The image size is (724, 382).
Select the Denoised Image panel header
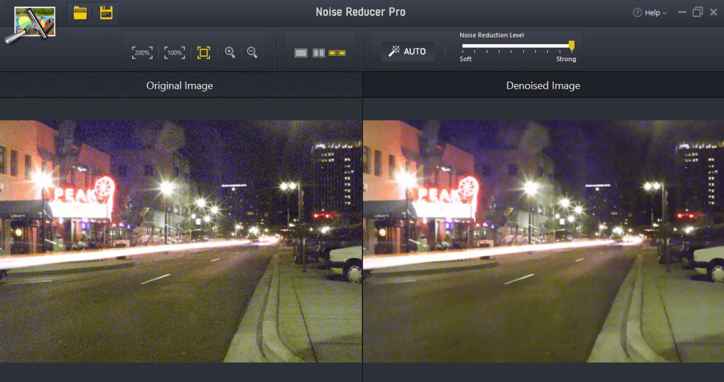(x=543, y=86)
